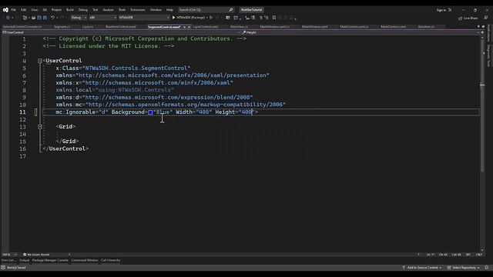The width and height of the screenshot is (493, 277).
Task: Open the Window menu
Action: [156, 10]
